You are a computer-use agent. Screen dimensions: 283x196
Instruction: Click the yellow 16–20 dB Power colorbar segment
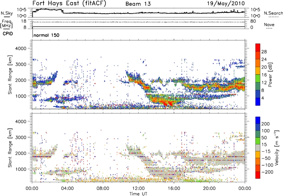coord(258,70)
